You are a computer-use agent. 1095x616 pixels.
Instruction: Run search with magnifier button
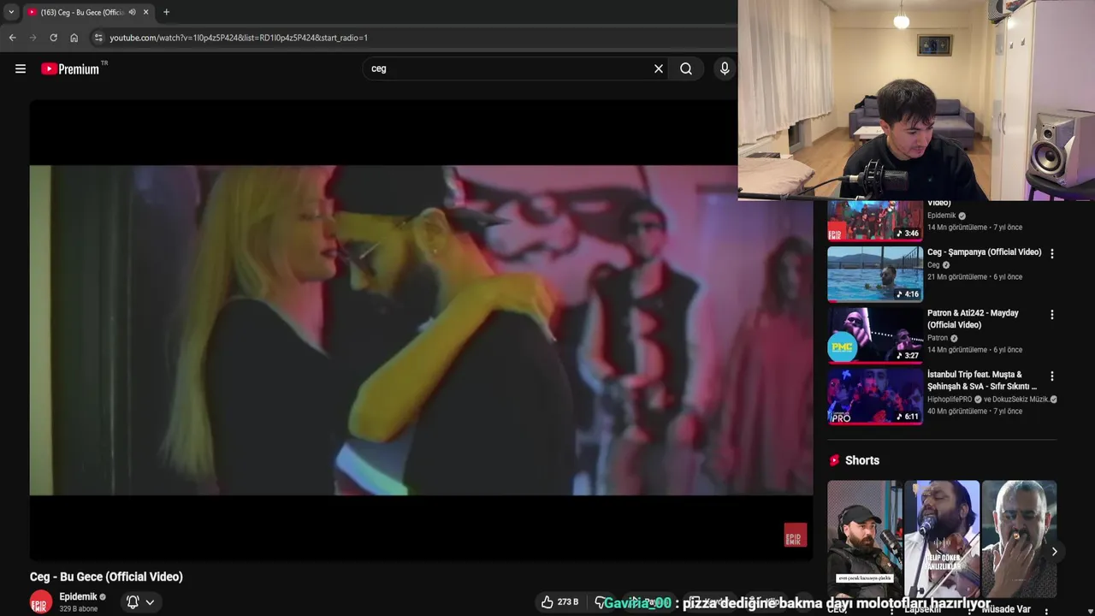686,68
